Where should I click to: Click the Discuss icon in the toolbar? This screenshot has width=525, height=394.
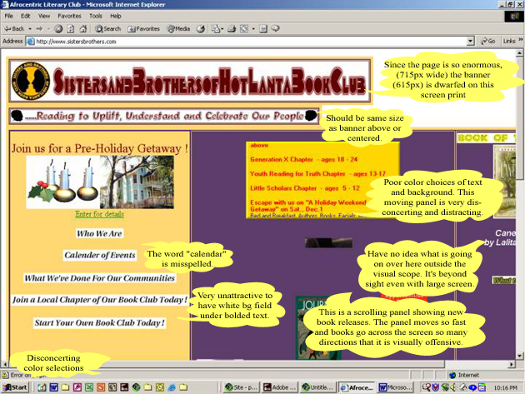[263, 29]
